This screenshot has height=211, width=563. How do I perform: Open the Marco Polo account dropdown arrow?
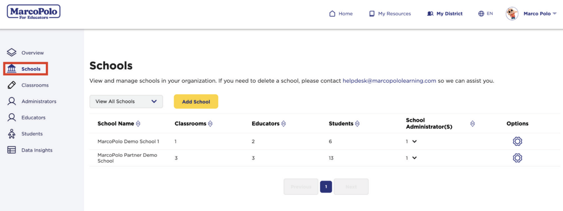(x=555, y=14)
